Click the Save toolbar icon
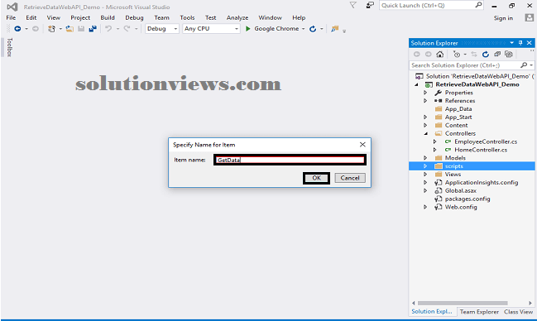 (x=81, y=29)
